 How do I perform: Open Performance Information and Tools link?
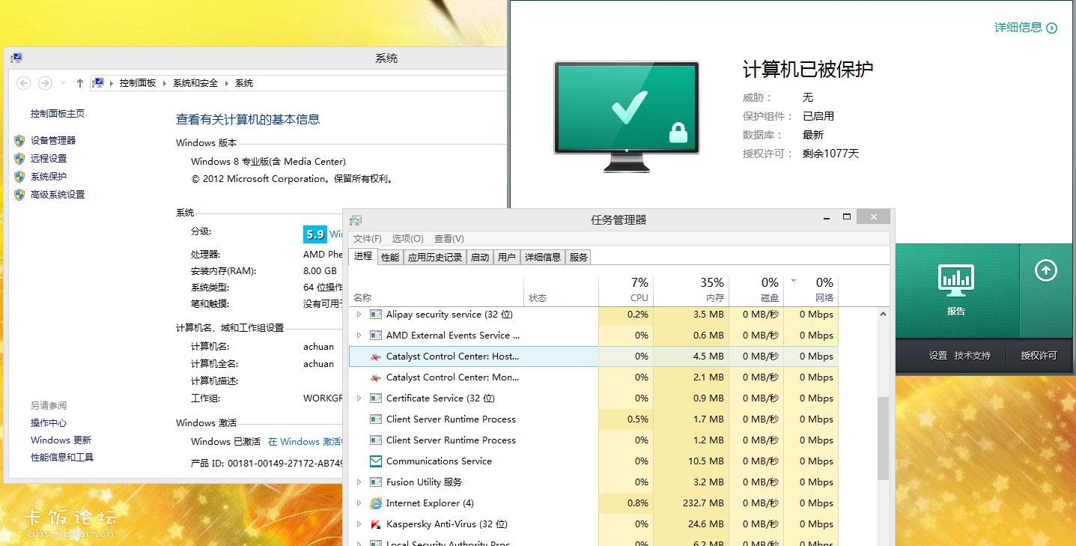62,458
